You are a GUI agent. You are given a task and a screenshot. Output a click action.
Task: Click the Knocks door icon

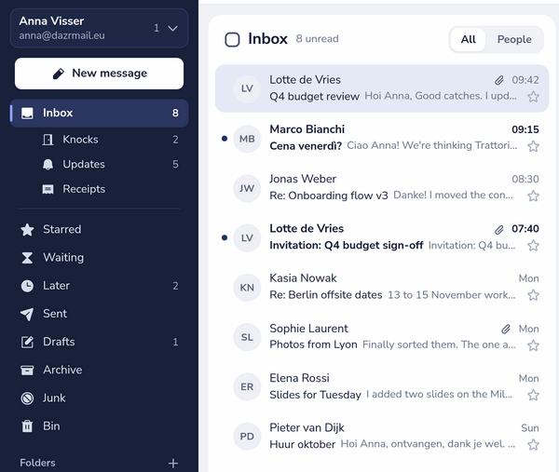click(48, 140)
